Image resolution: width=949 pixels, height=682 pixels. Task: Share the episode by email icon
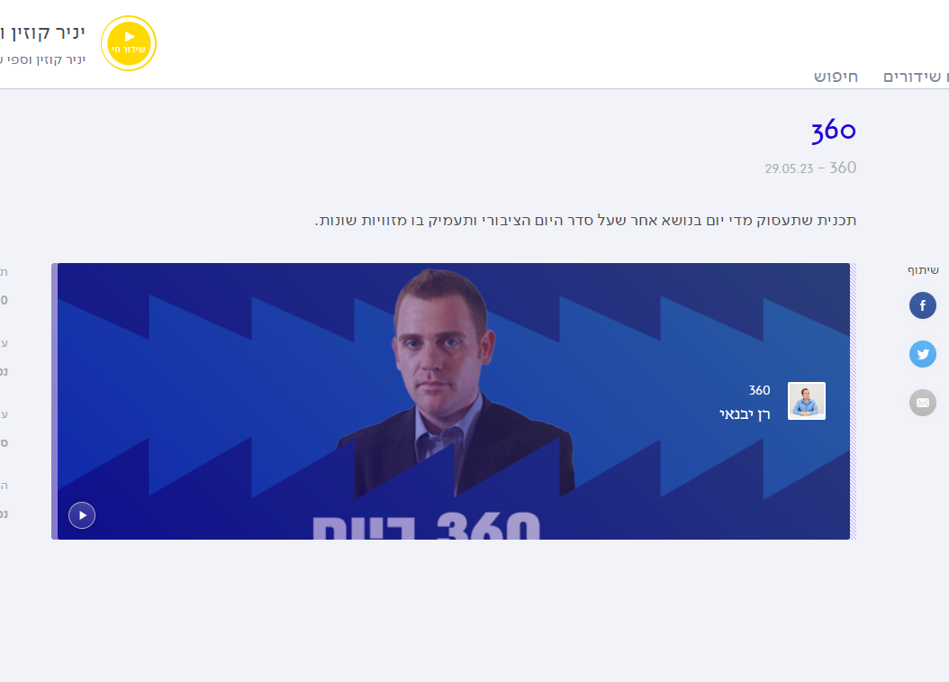(922, 403)
